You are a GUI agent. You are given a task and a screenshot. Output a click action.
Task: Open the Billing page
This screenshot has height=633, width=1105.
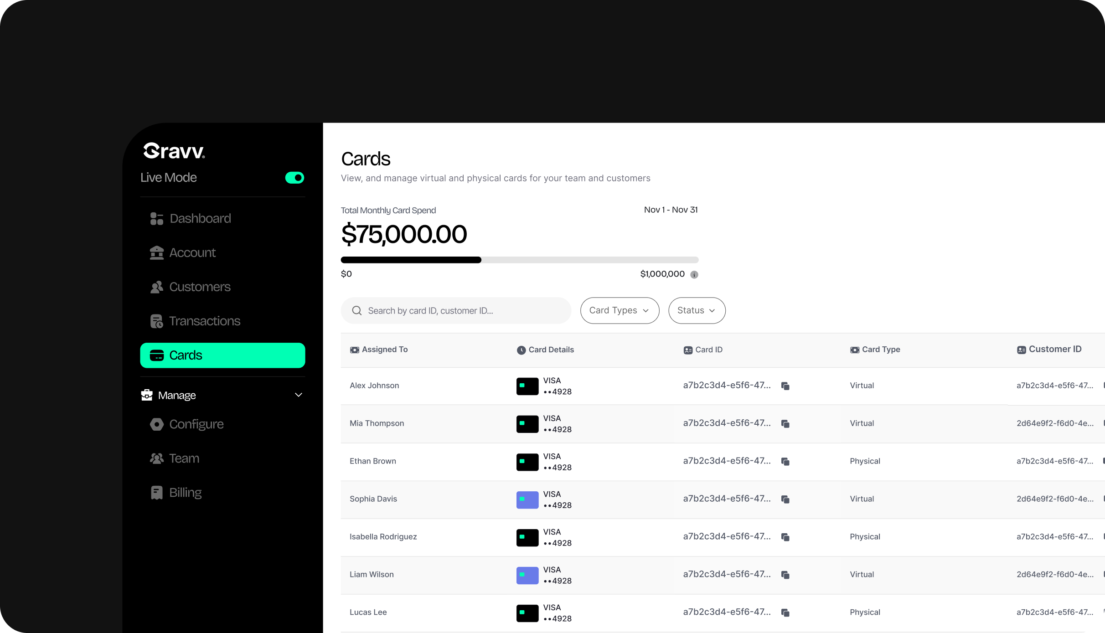[185, 493]
